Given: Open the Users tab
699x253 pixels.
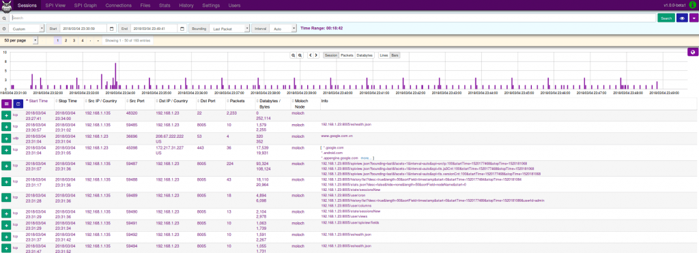Looking at the screenshot, I should (x=235, y=5).
